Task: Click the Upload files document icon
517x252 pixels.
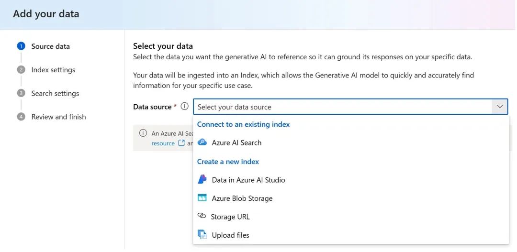Action: click(x=202, y=235)
